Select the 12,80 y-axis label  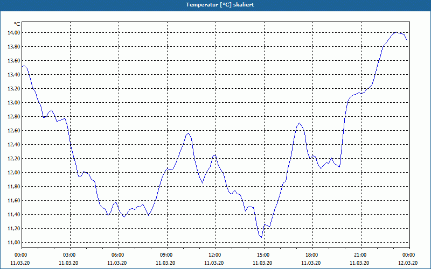tap(13, 117)
